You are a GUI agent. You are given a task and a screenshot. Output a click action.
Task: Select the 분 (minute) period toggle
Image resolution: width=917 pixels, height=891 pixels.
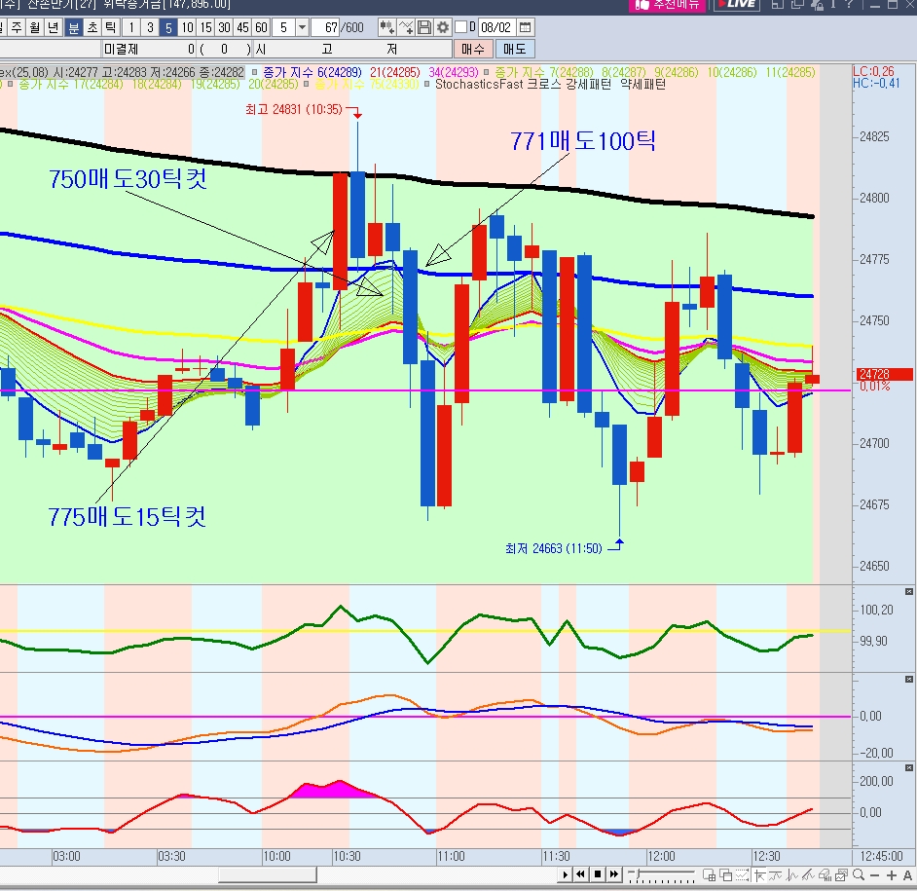(73, 27)
